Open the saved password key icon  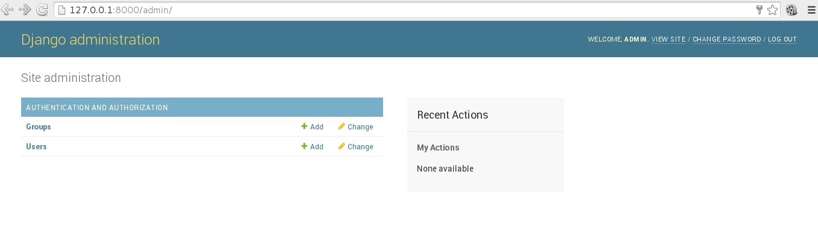coord(760,10)
